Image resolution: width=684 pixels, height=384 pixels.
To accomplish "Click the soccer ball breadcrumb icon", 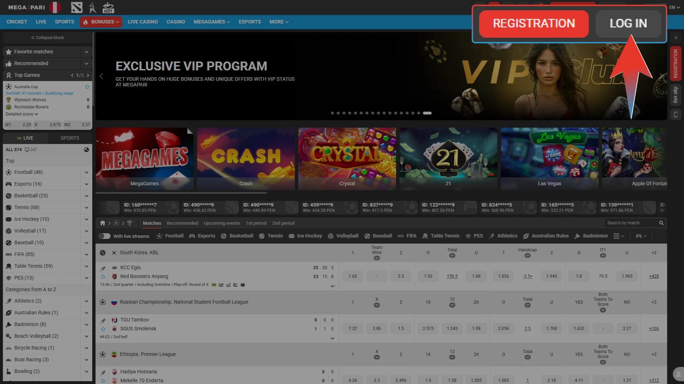I will [116, 223].
